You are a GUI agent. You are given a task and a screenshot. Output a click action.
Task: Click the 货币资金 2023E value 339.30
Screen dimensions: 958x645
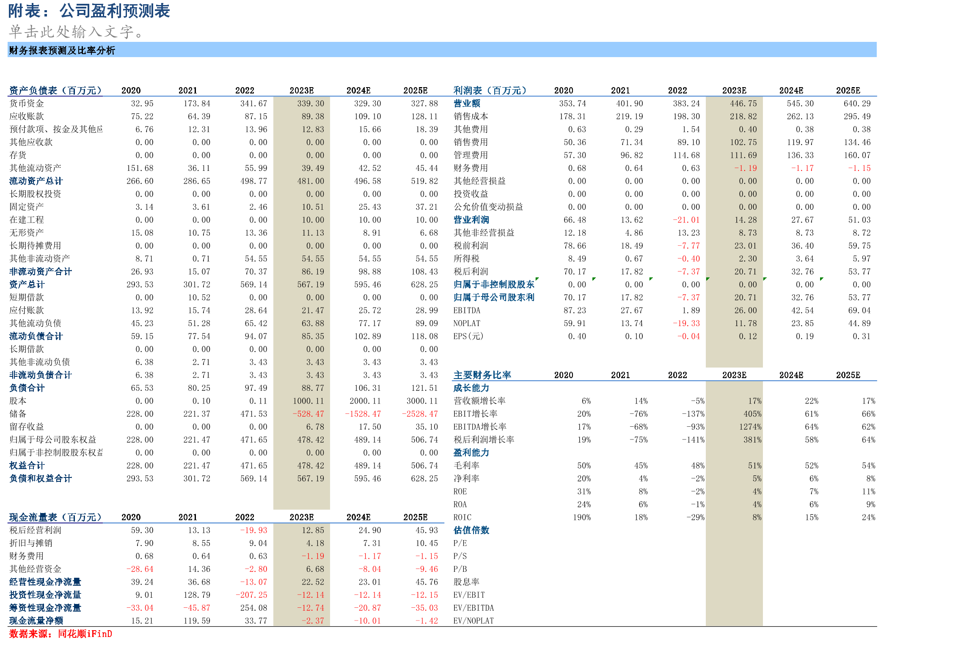(x=311, y=104)
